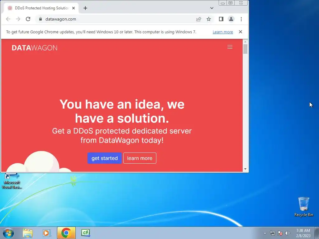Show hidden system tray icons
The image size is (319, 239).
tap(265, 233)
